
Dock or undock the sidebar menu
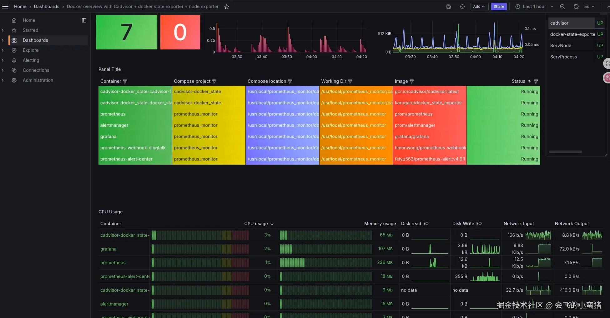coord(84,20)
